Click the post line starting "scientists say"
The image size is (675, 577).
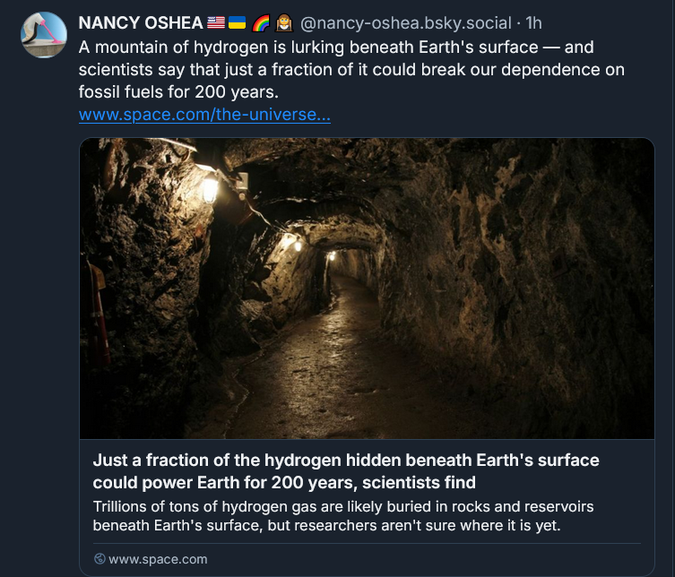(351, 69)
